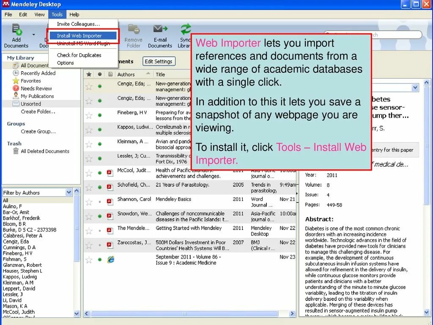The height and width of the screenshot is (325, 433).
Task: Open PDF icon for Getting Started with Mendeley
Action: pyautogui.click(x=110, y=231)
